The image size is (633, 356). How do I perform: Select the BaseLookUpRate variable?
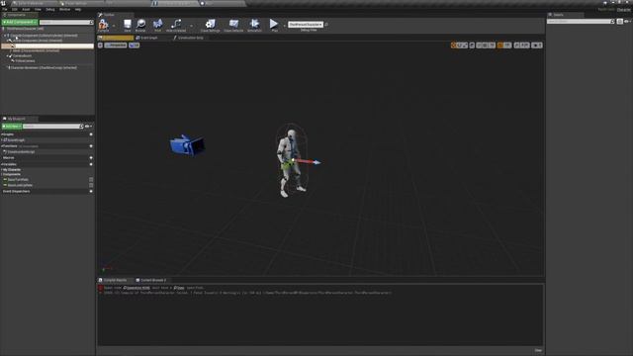point(20,185)
